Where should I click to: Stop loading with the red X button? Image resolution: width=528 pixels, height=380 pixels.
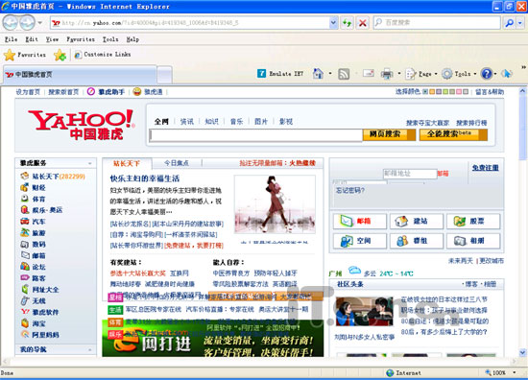(363, 23)
